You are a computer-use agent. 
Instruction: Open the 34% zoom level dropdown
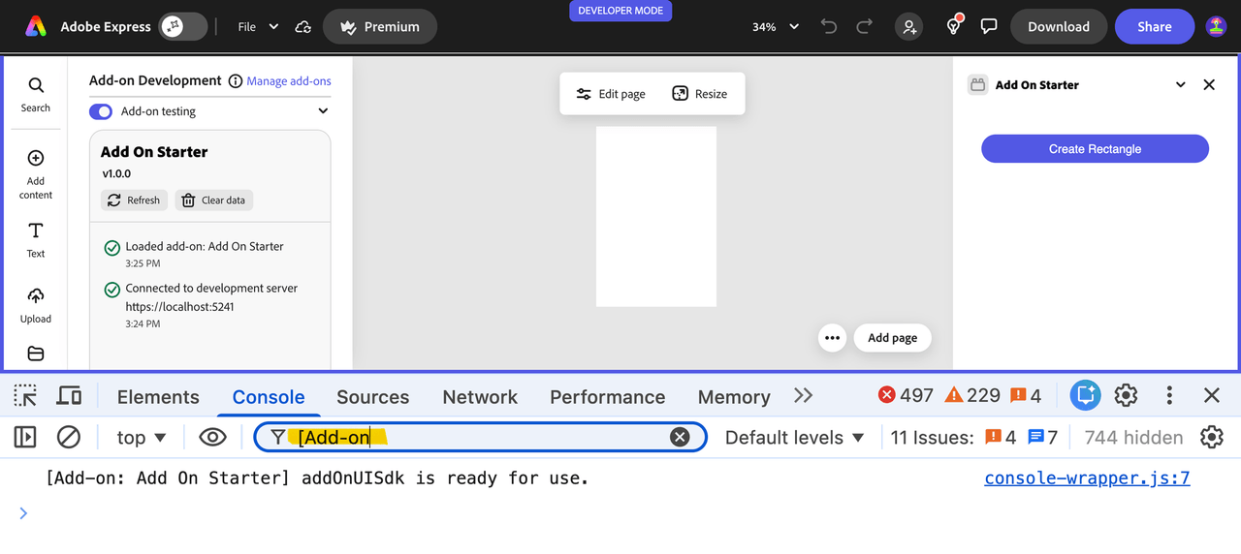coord(776,27)
